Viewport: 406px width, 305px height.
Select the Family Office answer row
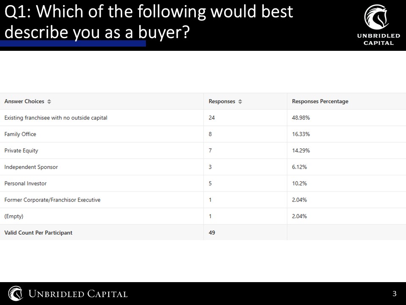coord(203,134)
